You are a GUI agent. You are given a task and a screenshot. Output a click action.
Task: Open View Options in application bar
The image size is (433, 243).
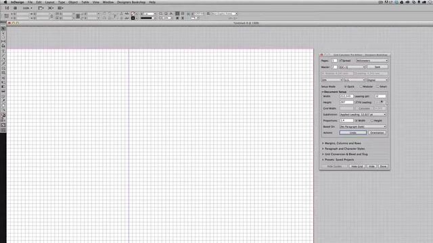pyautogui.click(x=41, y=8)
